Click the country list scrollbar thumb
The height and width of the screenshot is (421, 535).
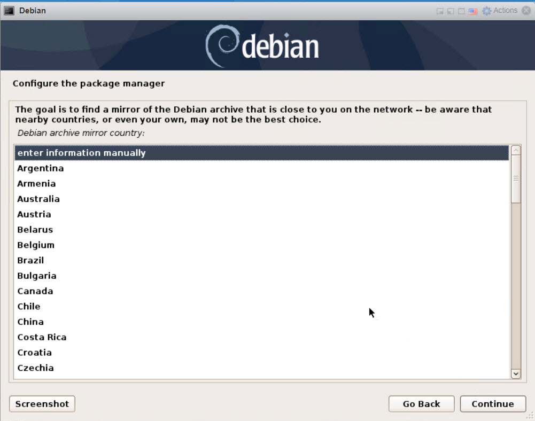516,179
